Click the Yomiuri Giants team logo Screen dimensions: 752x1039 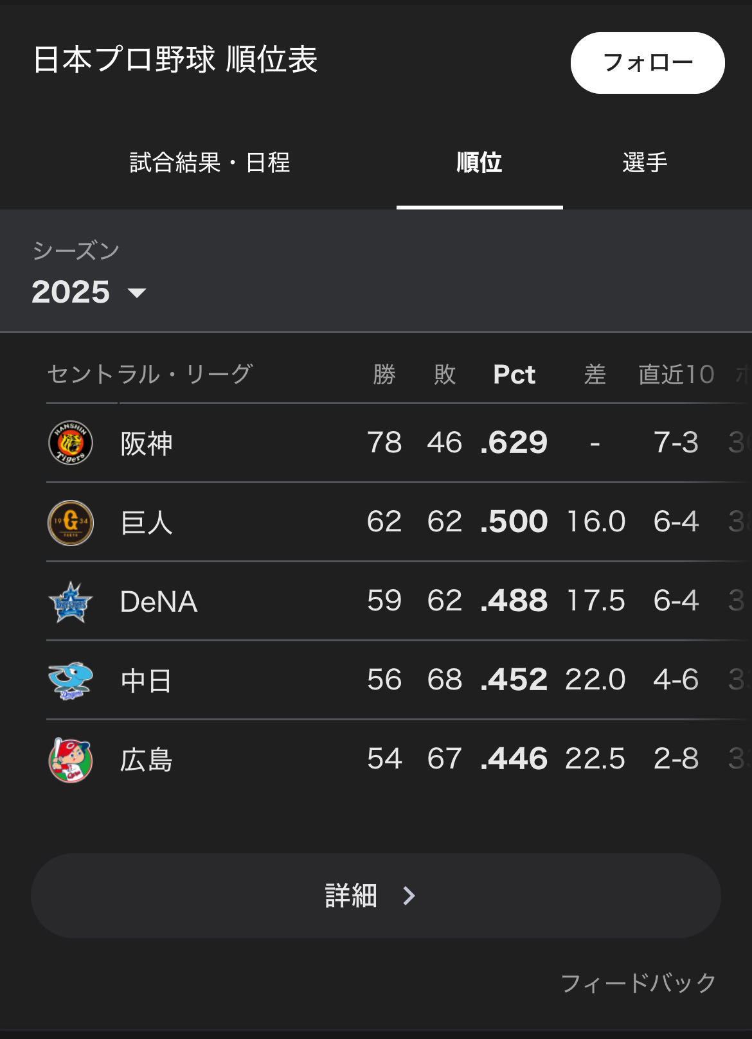tap(71, 522)
